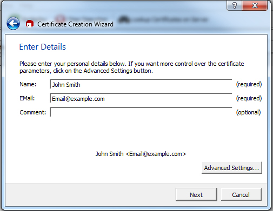Select the 'John Smith <Email@example.com>' preview text
273x211 pixels.
point(141,154)
